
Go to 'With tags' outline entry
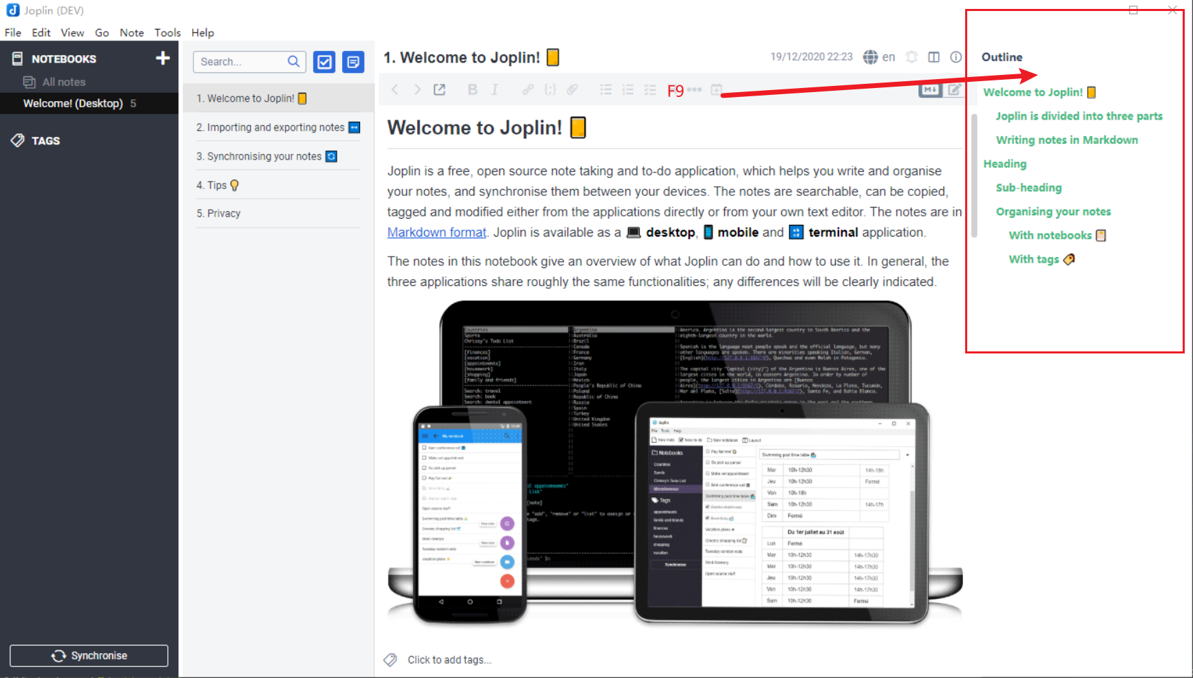point(1042,259)
